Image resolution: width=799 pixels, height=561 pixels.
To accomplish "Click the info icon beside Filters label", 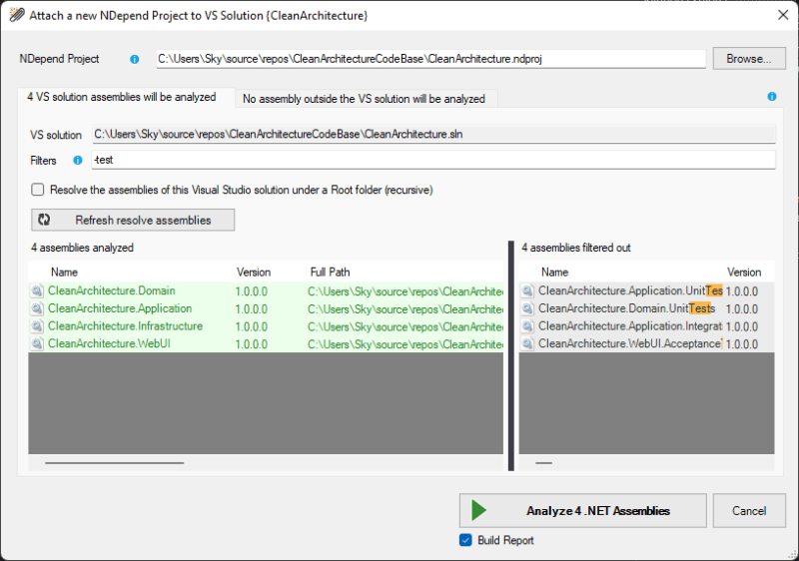I will click(78, 161).
